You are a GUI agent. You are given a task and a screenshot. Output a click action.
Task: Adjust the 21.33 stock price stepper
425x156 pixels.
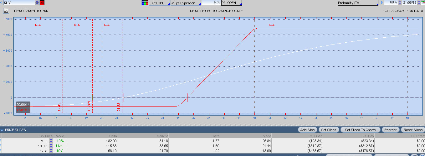coord(51,141)
